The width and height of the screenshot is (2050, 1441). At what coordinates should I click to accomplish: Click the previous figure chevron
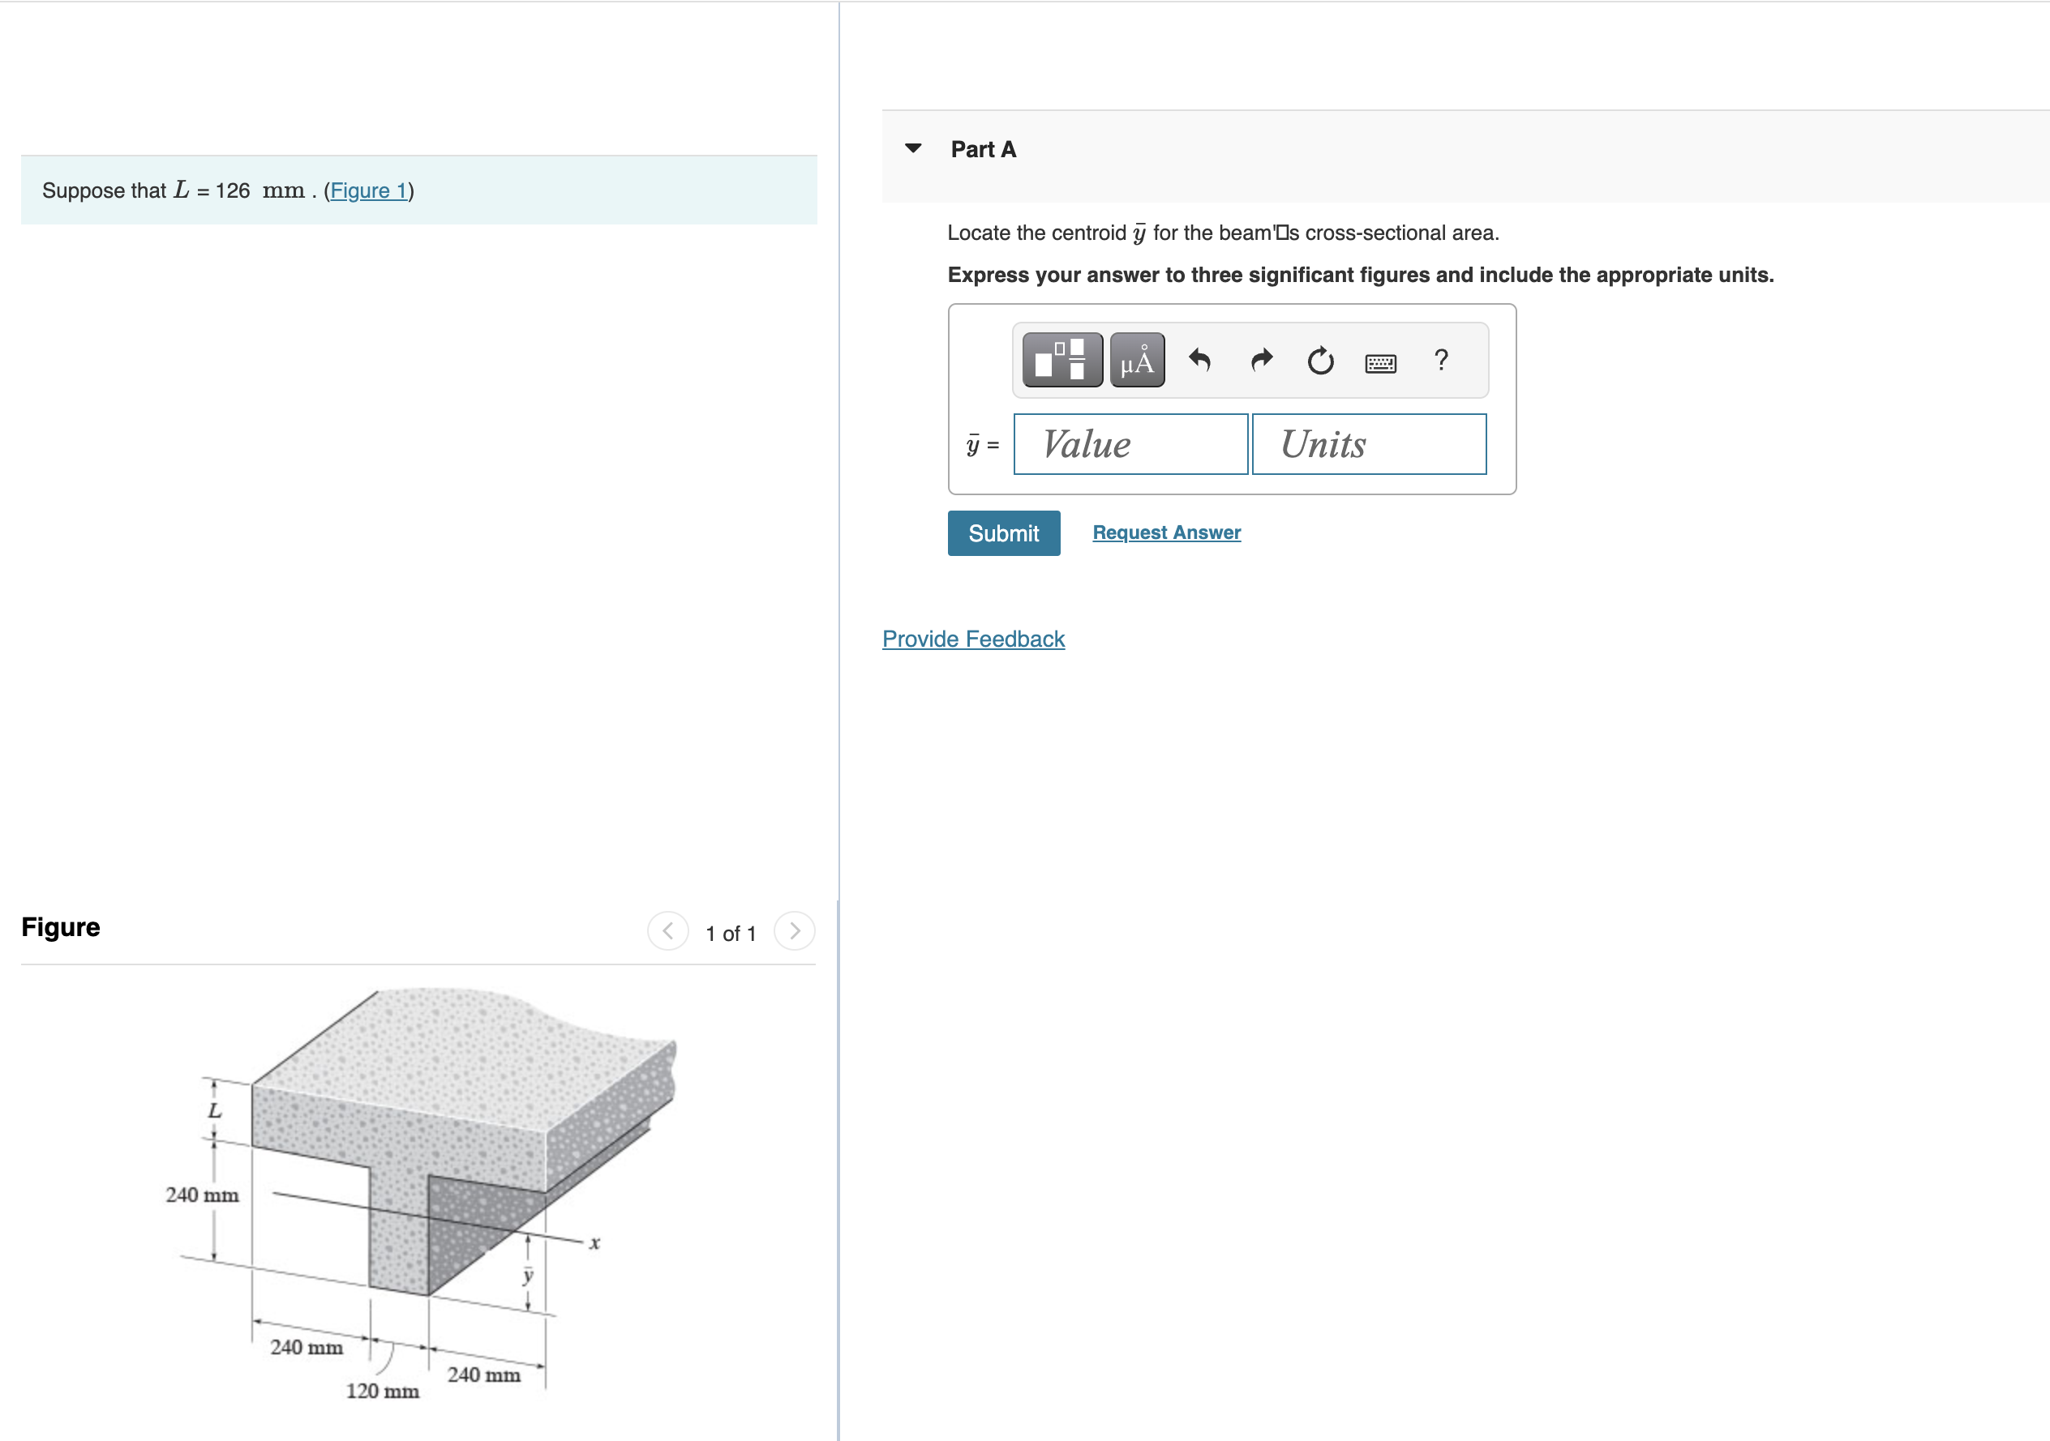(668, 930)
